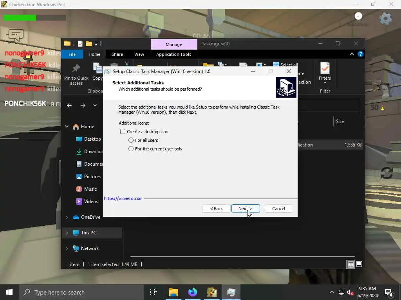401x300 pixels.
Task: Open the game chat bubble icon
Action: coord(15,36)
